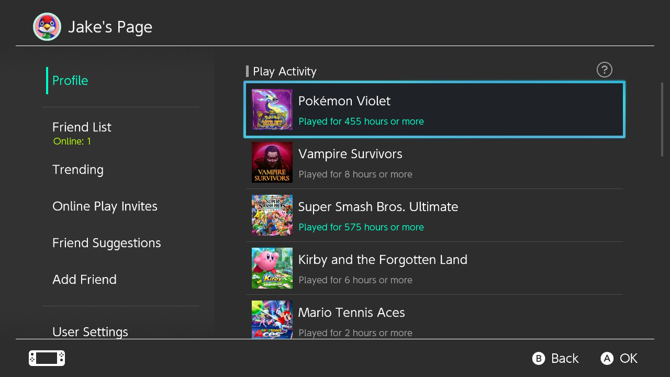The width and height of the screenshot is (670, 377).
Task: Open the Trending section
Action: click(78, 170)
